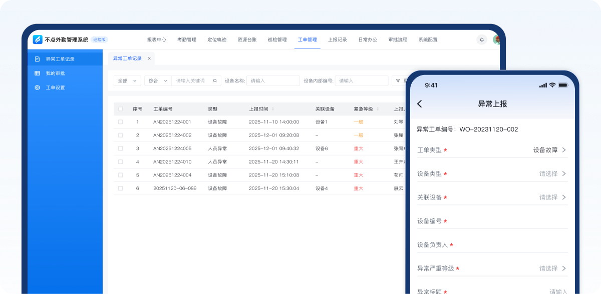Click the notification bell icon
The height and width of the screenshot is (294, 601).
click(481, 39)
